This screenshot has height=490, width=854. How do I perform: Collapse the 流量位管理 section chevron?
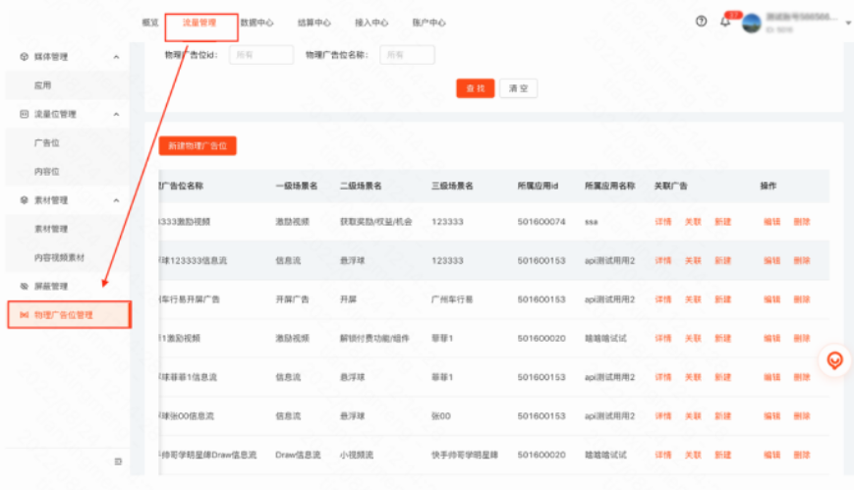116,114
